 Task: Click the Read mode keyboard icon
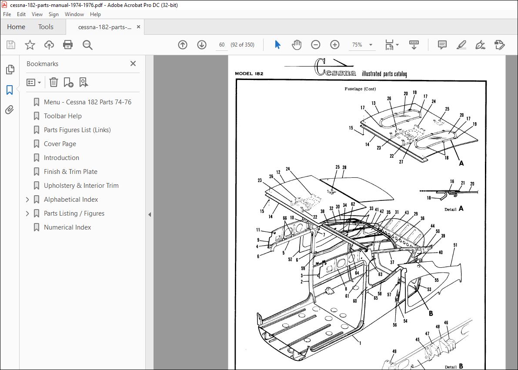tap(414, 45)
